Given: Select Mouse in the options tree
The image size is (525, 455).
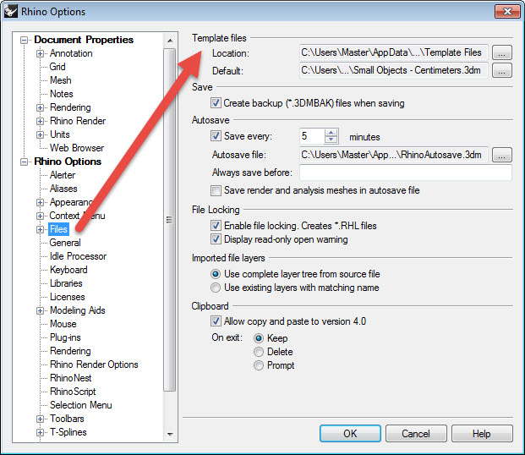Looking at the screenshot, I should tap(63, 324).
